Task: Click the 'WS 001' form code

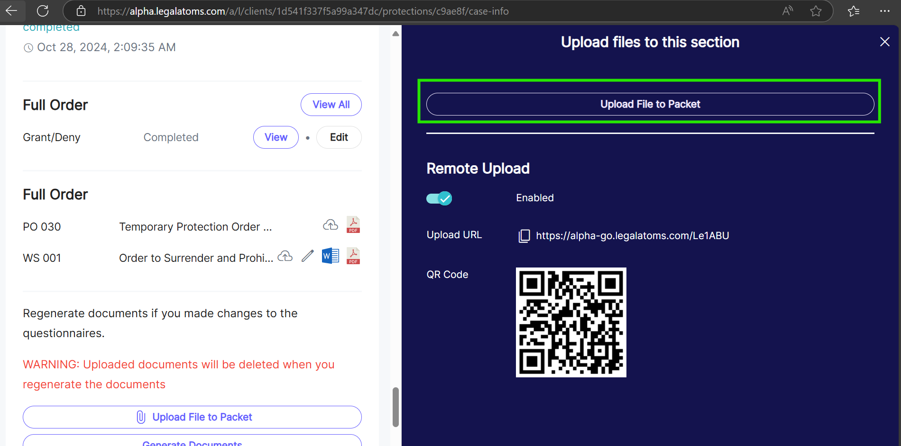Action: [x=42, y=258]
